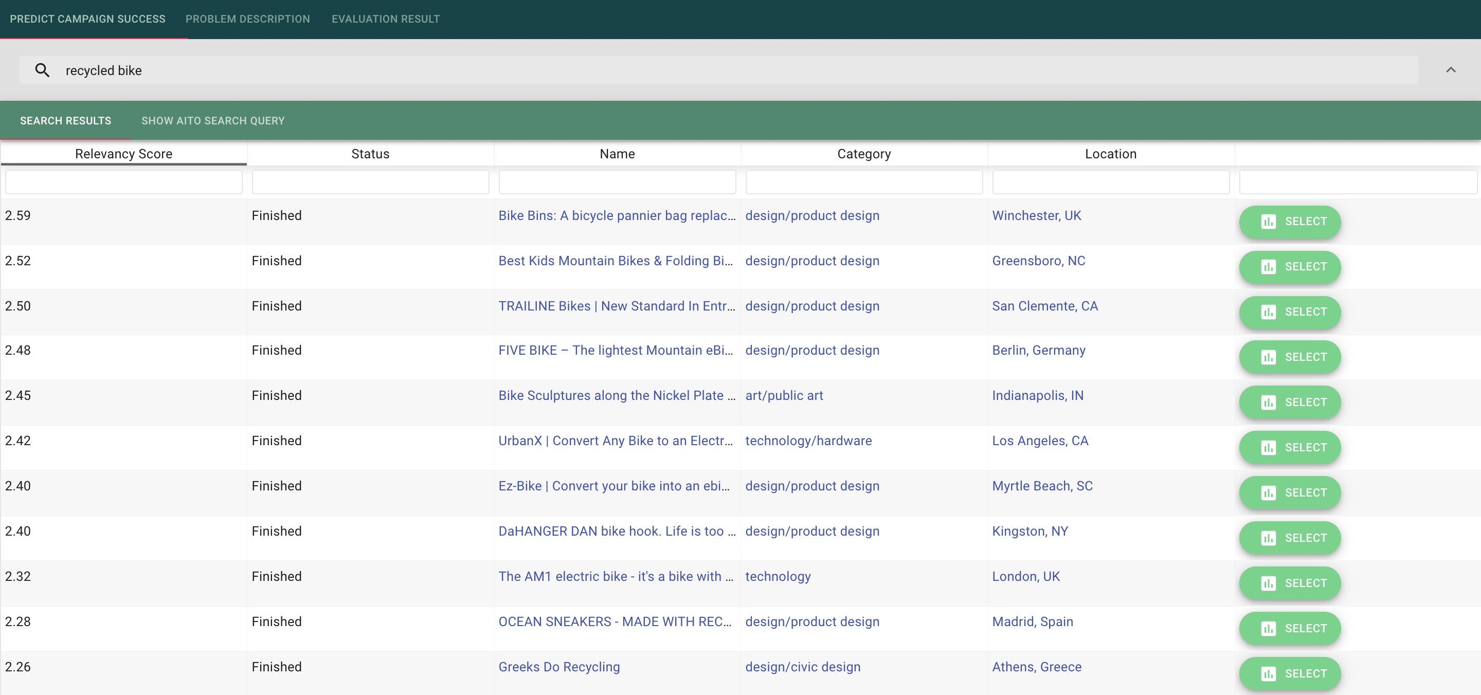This screenshot has width=1481, height=695.
Task: Click the Greensboro, NC location link
Action: click(x=1038, y=261)
